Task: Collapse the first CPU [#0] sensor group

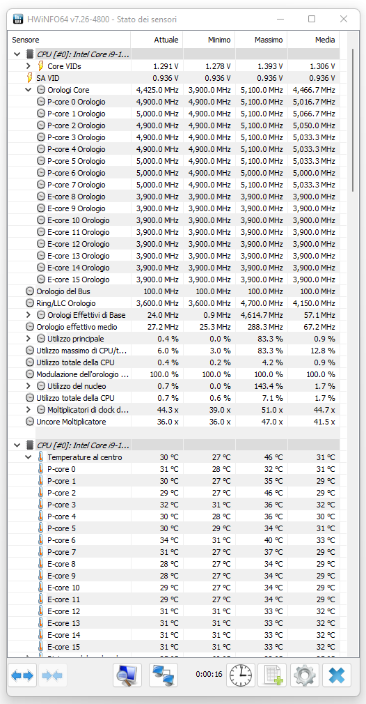Action: [17, 54]
